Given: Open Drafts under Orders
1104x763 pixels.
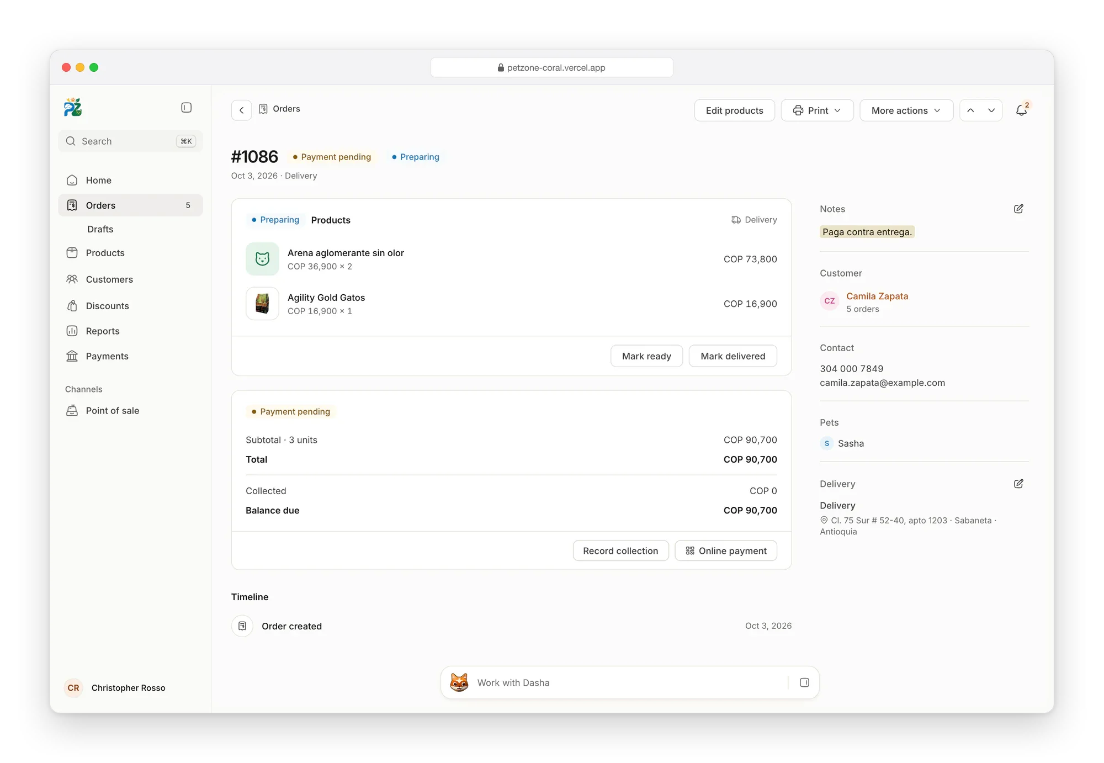Looking at the screenshot, I should 100,229.
